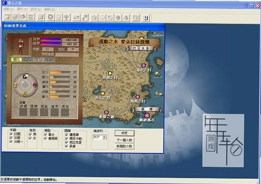Click the pink 歐絕都市 city marker on map
This screenshot has height=184, width=261.
pos(147,115)
